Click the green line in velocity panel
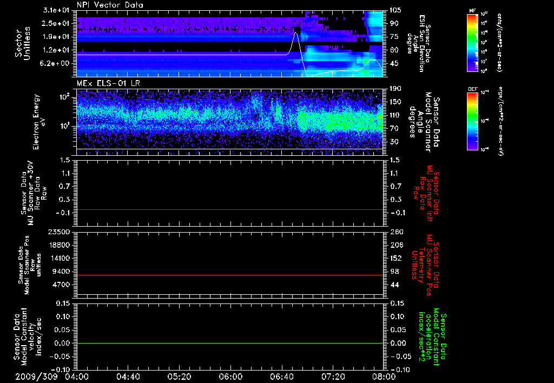The height and width of the screenshot is (383, 554). (230, 344)
